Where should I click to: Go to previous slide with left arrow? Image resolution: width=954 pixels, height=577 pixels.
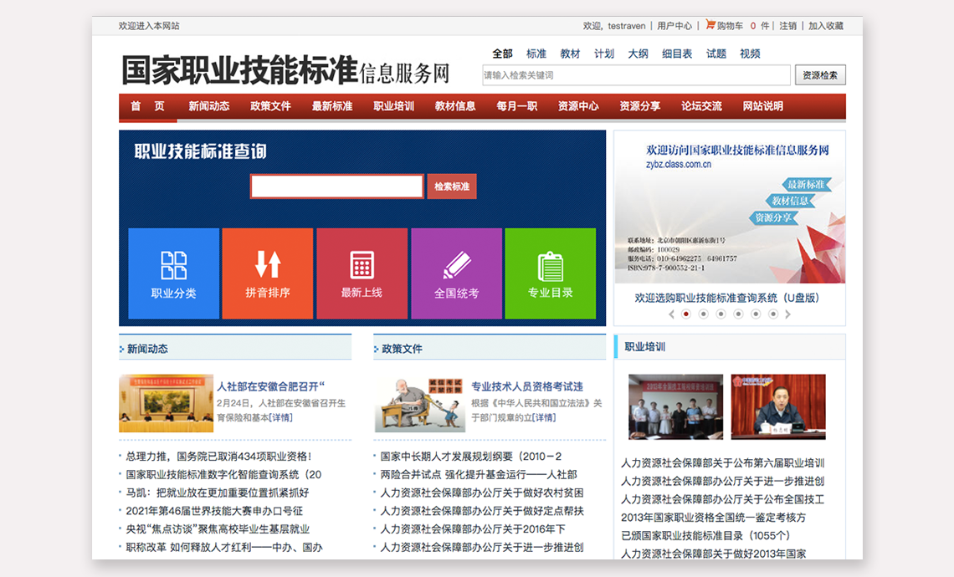[671, 314]
